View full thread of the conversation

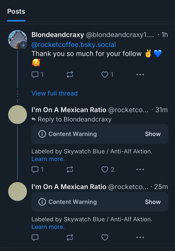[54, 93]
